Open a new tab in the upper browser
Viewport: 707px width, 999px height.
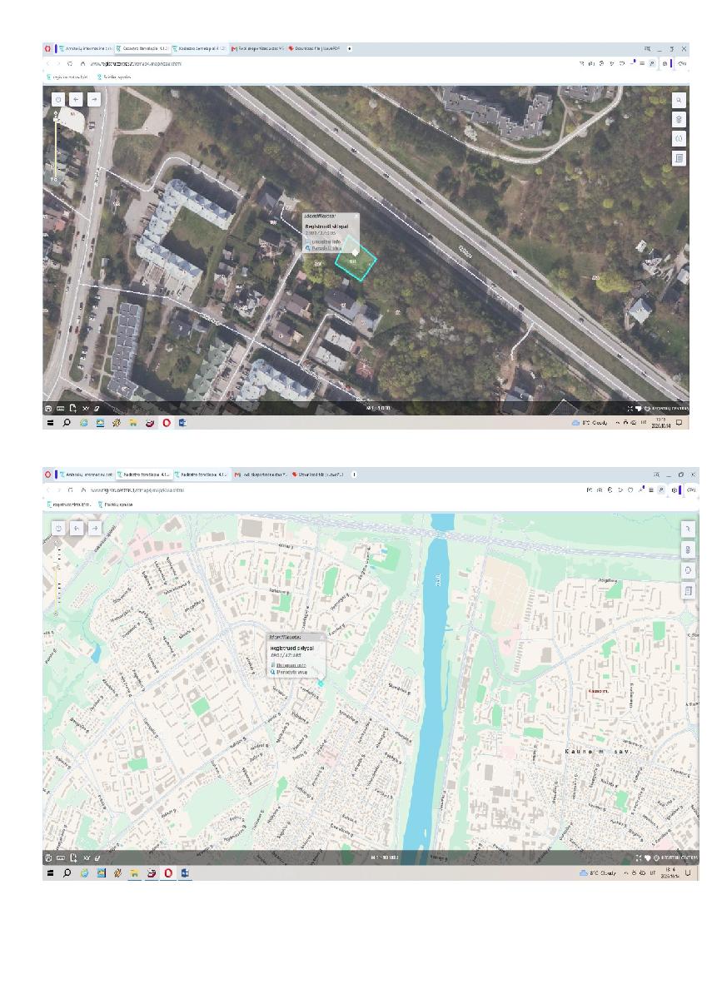(x=349, y=48)
